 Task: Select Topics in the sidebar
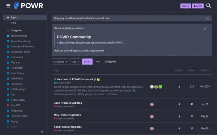(25, 18)
